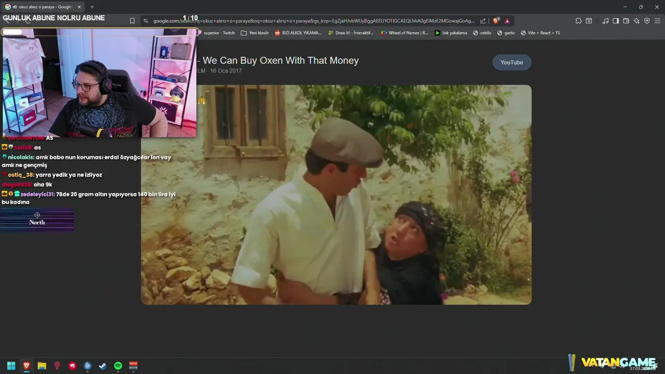Open the browser main menu hamburger icon
665x374 pixels.
click(x=658, y=21)
